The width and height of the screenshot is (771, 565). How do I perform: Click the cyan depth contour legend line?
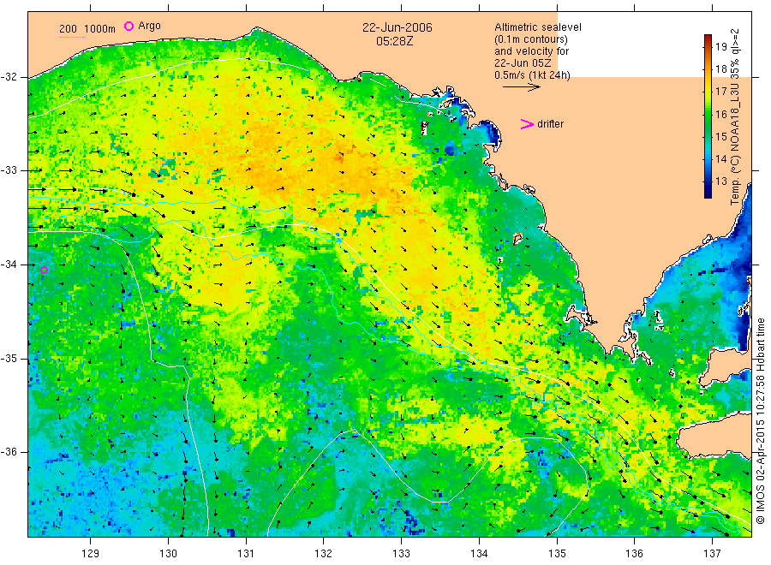pyautogui.click(x=72, y=37)
